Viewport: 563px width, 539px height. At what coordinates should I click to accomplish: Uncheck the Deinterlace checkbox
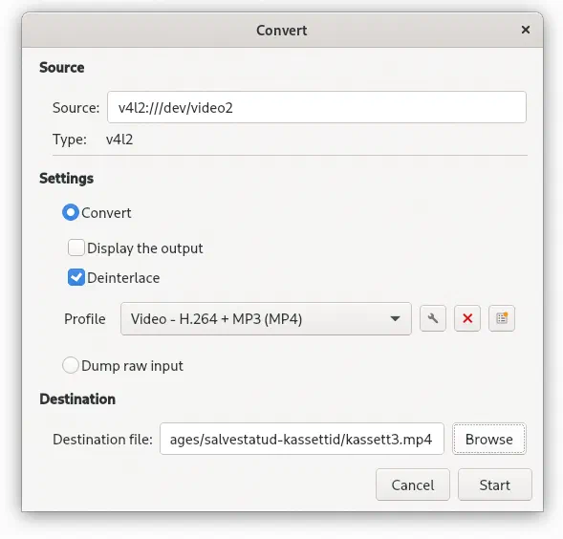pos(76,277)
